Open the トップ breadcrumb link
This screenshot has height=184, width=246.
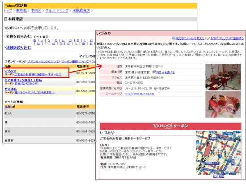coord(8,11)
